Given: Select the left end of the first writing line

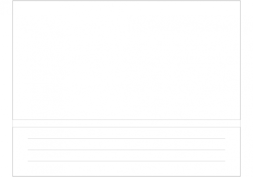Looking at the screenshot, I should [28, 138].
